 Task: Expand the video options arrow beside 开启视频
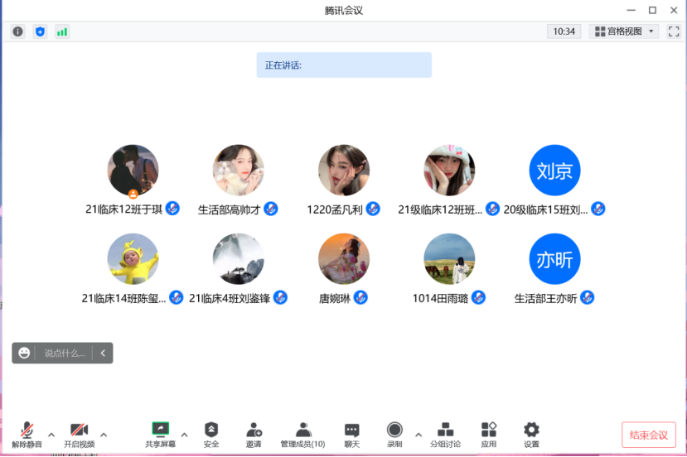point(104,434)
